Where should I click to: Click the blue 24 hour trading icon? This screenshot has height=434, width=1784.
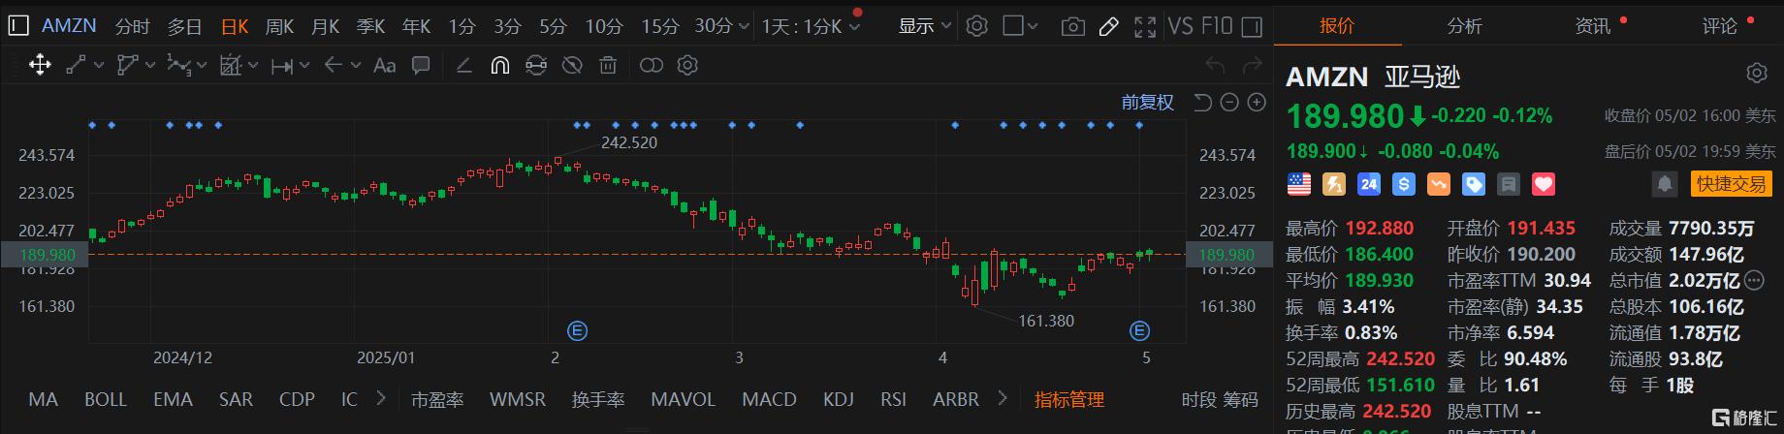coord(1369,183)
